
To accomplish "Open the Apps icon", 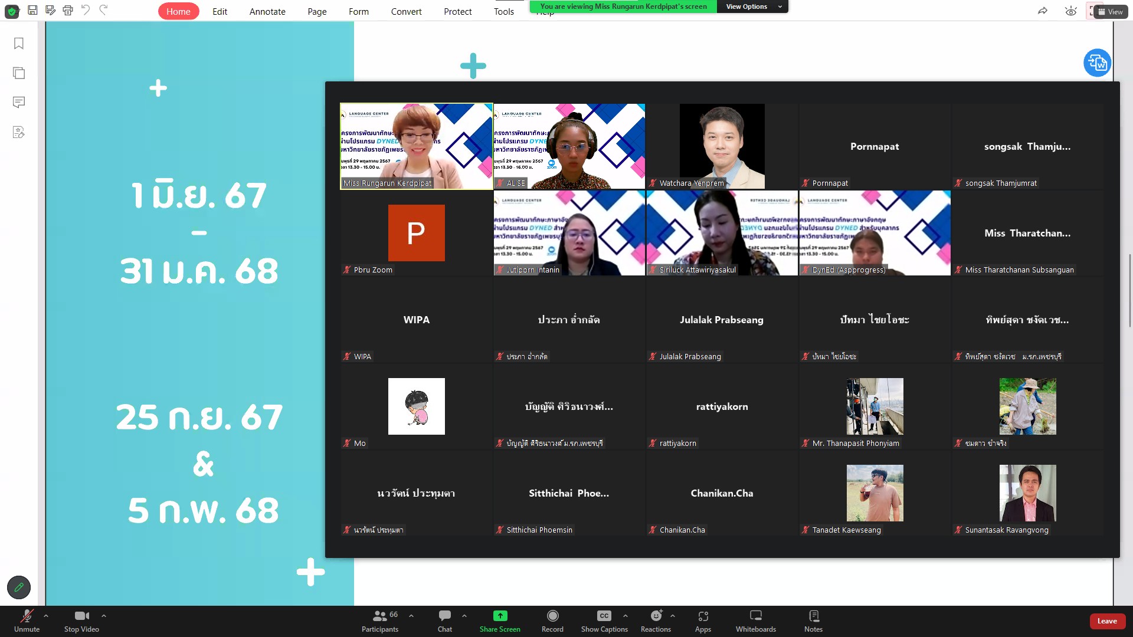I will coord(703,616).
